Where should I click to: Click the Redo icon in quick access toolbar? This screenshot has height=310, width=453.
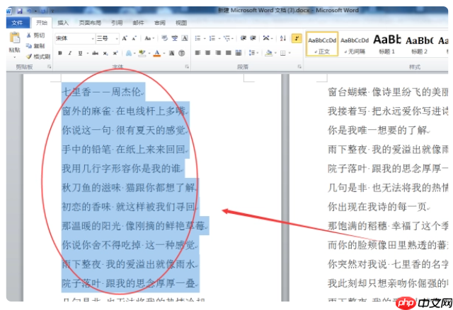42,11
